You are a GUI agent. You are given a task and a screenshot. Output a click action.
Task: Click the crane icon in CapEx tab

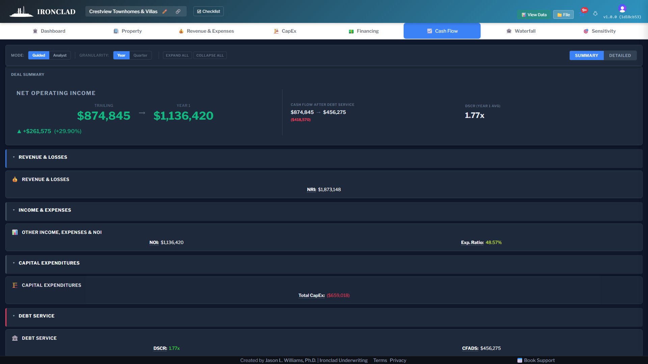coord(276,31)
